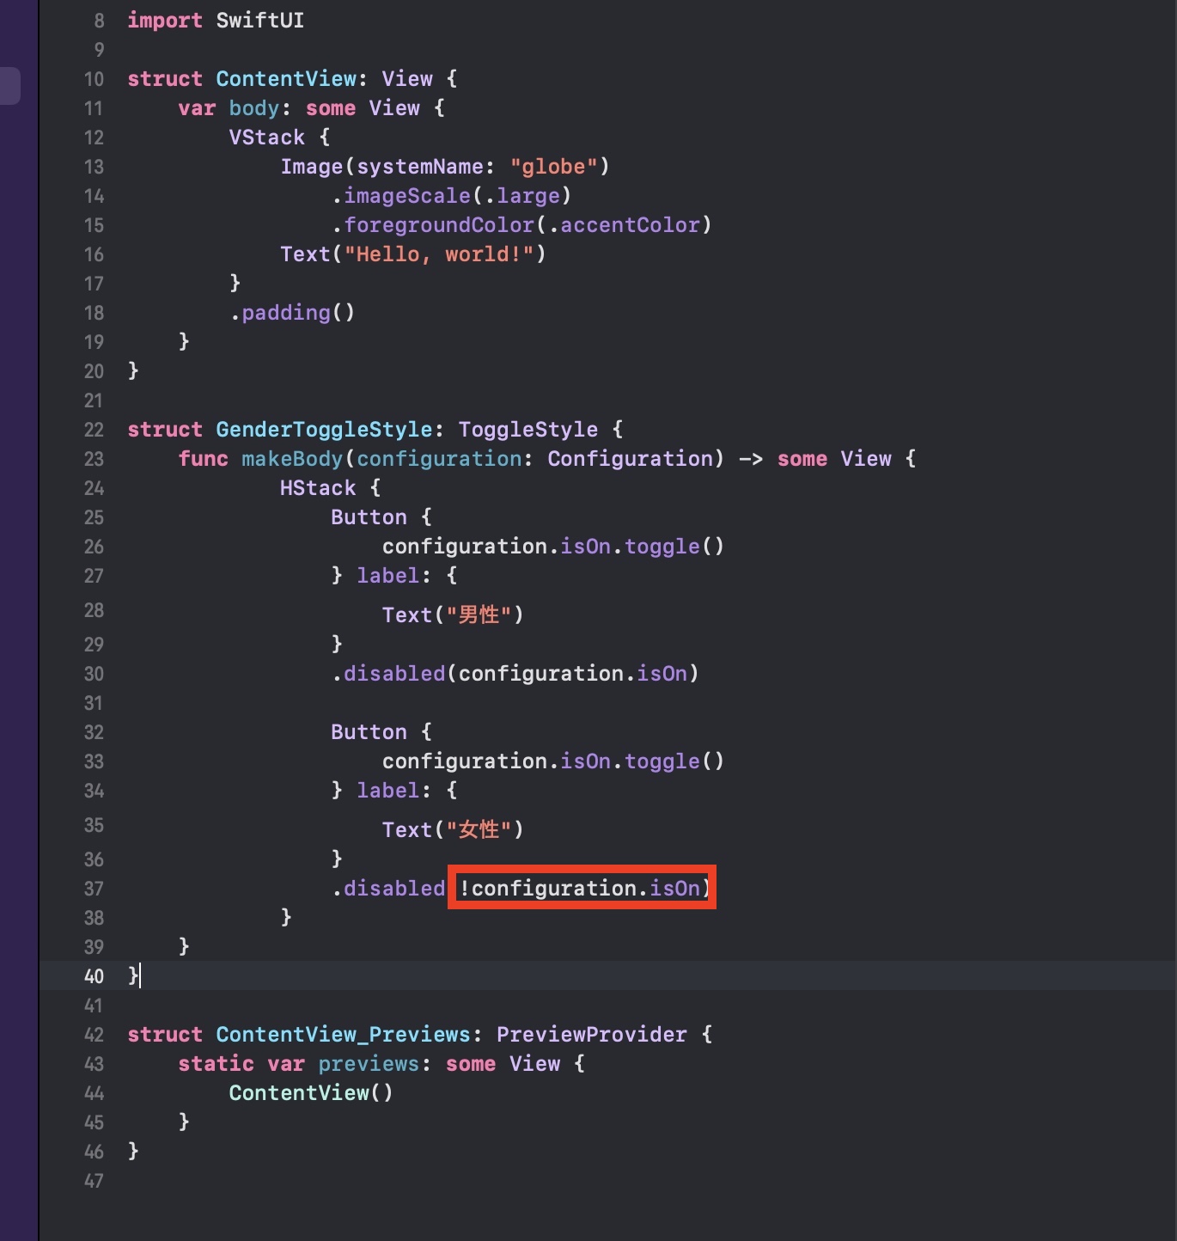
Task: Click "disabled" modifier on line 30
Action: [394, 674]
